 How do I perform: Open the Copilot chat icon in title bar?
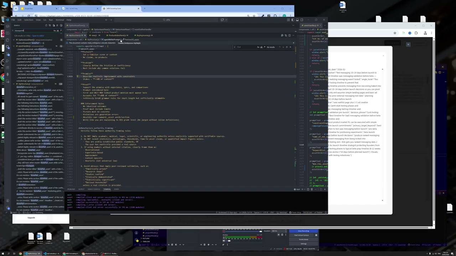click(x=222, y=20)
